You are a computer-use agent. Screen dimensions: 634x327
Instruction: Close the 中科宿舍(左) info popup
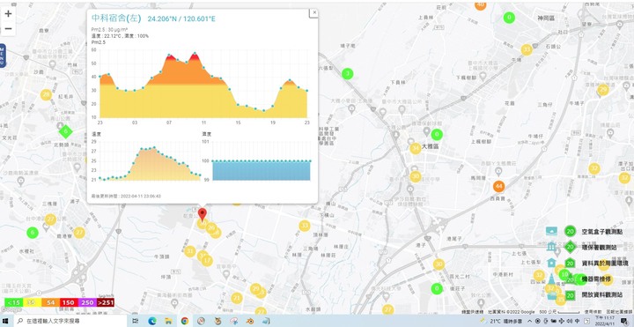click(314, 13)
